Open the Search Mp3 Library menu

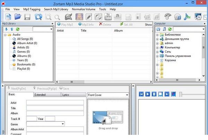click(x=56, y=9)
